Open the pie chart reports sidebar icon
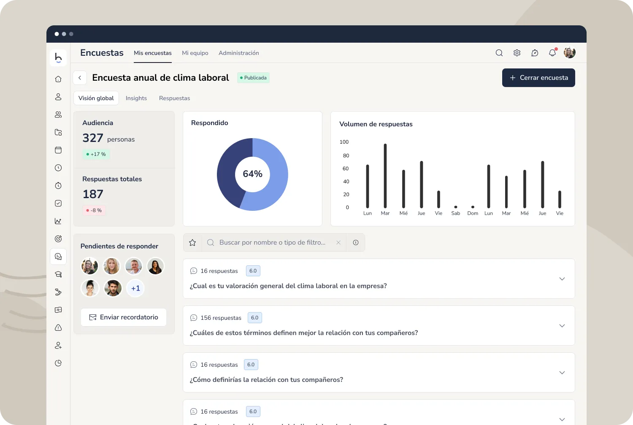 58,363
